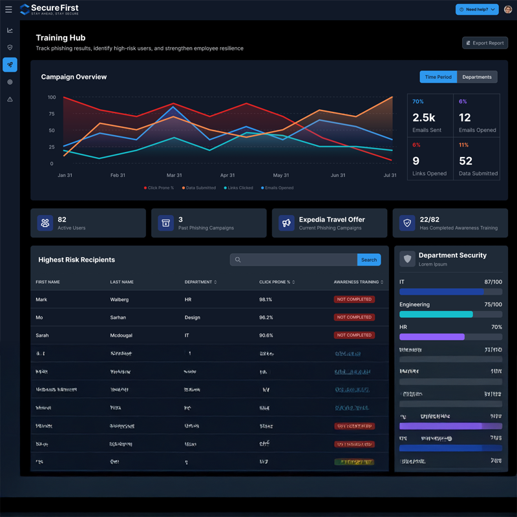The height and width of the screenshot is (517, 517).
Task: Open the warning triangle alerts icon
Action: click(10, 100)
